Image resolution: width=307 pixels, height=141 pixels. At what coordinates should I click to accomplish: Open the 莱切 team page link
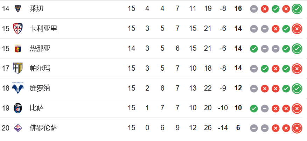(x=37, y=9)
